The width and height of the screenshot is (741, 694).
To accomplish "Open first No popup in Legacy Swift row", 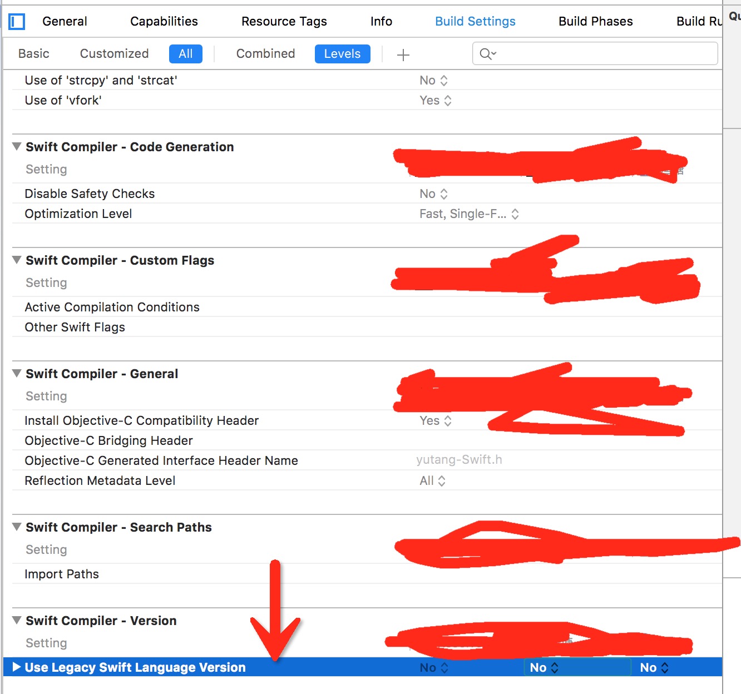I will tap(433, 667).
